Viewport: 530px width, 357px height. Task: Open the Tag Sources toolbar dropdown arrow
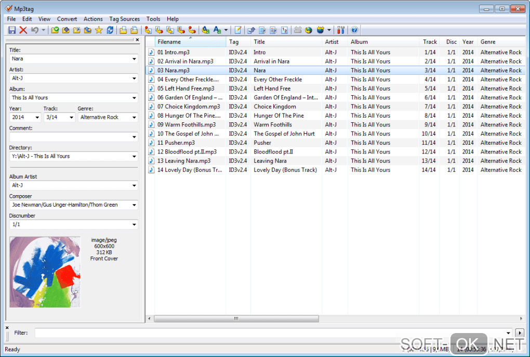click(x=329, y=30)
